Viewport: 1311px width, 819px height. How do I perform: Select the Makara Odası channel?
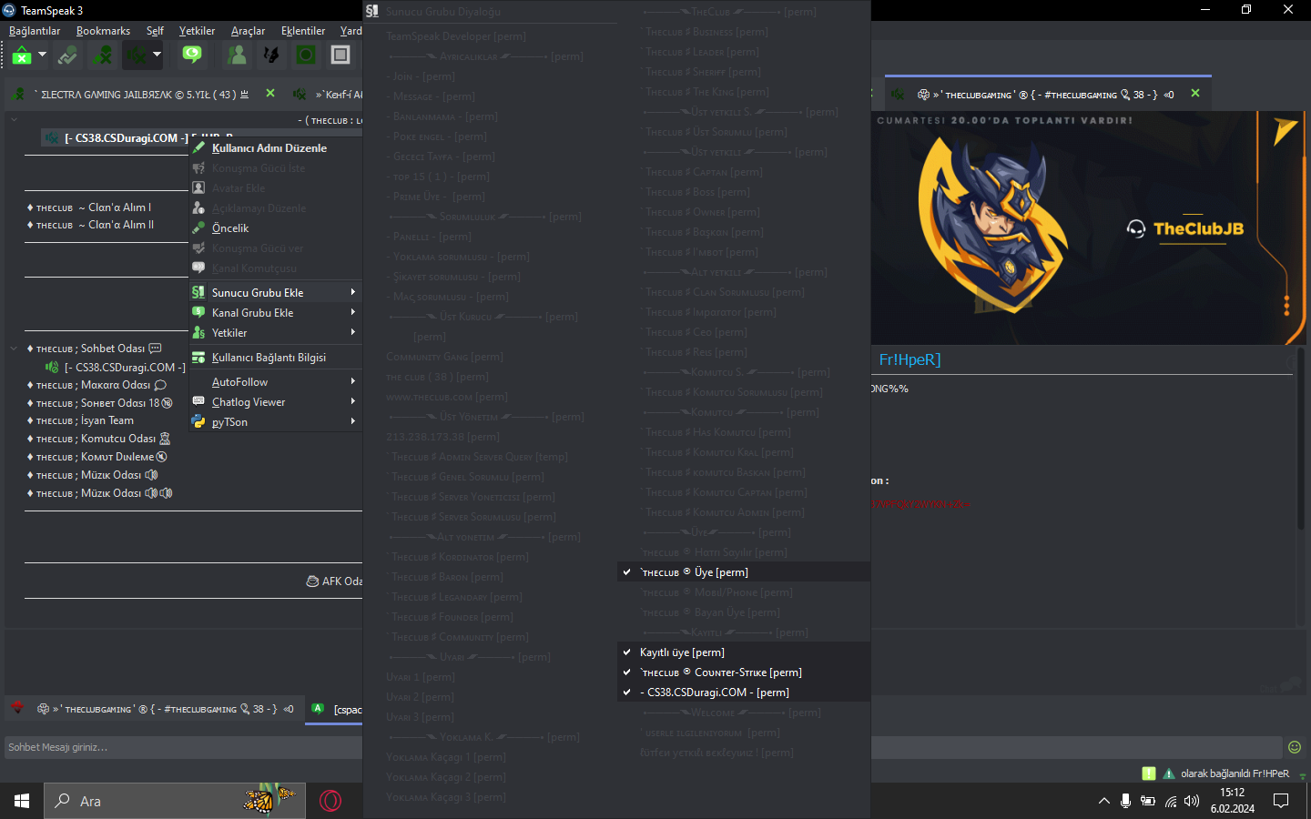coord(97,385)
